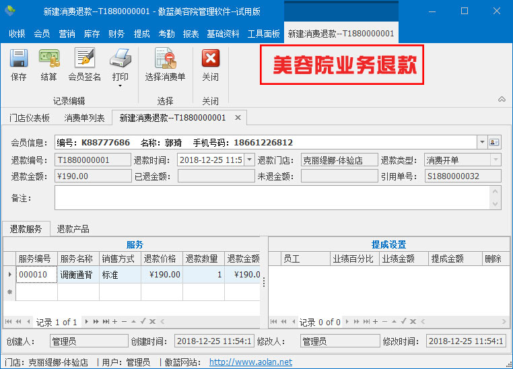This screenshot has height=369, width=513.
Task: Open the 基础资料 menu
Action: coord(223,34)
